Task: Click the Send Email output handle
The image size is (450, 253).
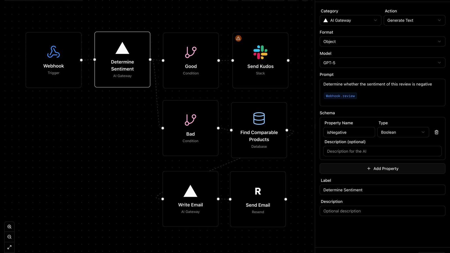Action: [x=286, y=199]
